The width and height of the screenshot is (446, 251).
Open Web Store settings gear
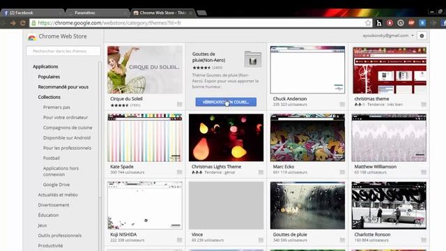point(422,36)
